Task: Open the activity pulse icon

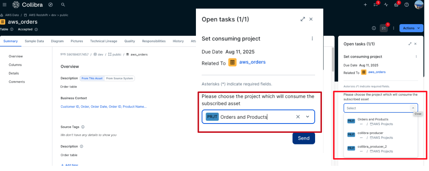Action: [386, 5]
